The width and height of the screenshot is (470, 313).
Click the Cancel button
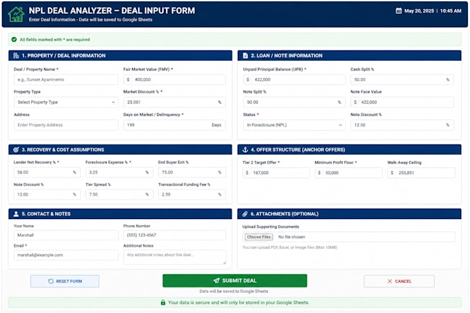(x=399, y=281)
